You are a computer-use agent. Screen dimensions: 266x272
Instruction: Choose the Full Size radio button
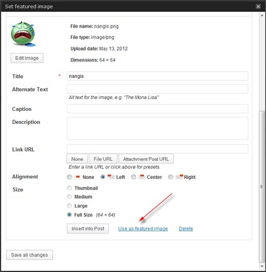coord(69,215)
